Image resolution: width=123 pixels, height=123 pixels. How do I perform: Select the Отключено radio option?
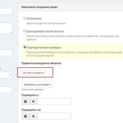(x=25, y=18)
